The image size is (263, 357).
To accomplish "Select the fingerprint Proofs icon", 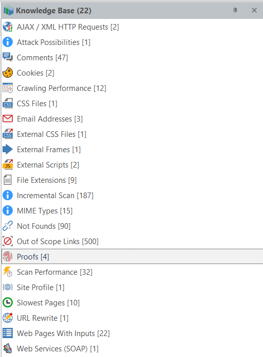I will click(8, 256).
